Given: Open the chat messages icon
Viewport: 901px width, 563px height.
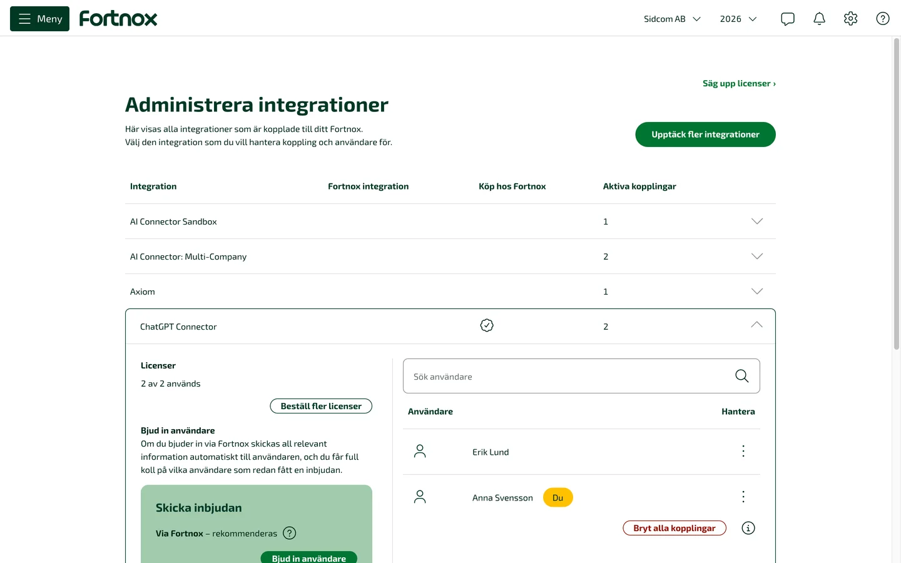Looking at the screenshot, I should point(788,19).
